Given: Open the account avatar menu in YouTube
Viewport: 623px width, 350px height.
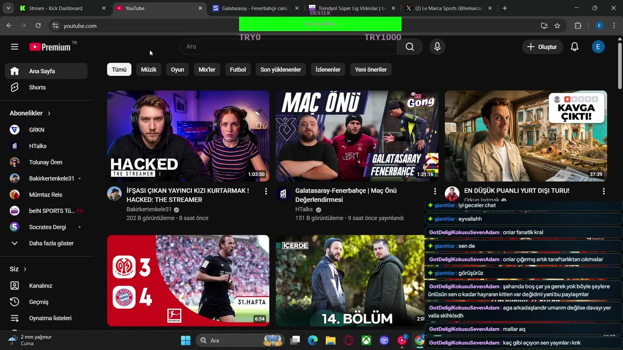Looking at the screenshot, I should point(598,47).
